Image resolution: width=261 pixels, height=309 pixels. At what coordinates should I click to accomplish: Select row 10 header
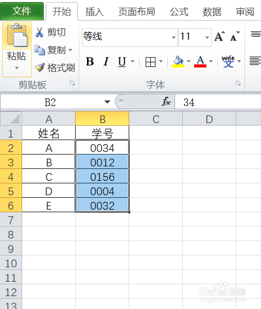pos(11,263)
